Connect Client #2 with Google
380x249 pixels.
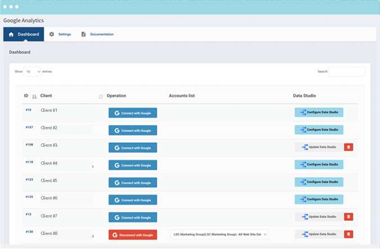point(133,130)
